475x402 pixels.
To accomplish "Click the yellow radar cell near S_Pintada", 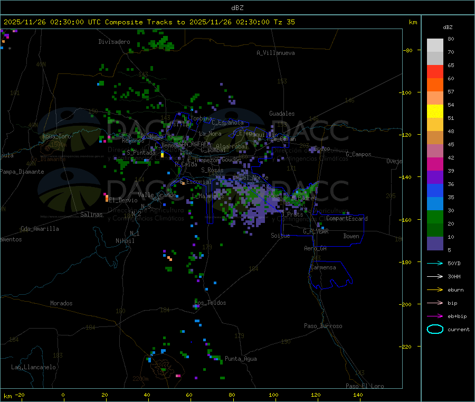I will point(163,155).
